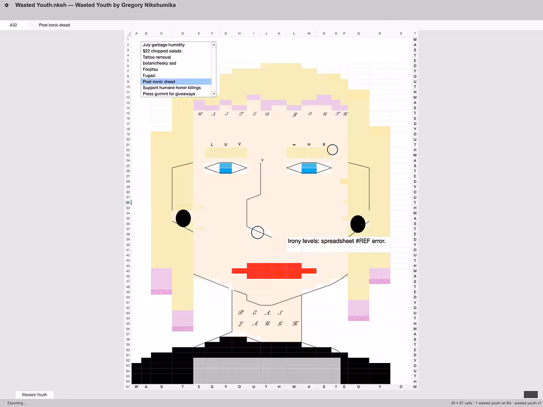Open the Wasted Youth sheet tab
543x407 pixels.
pos(34,394)
